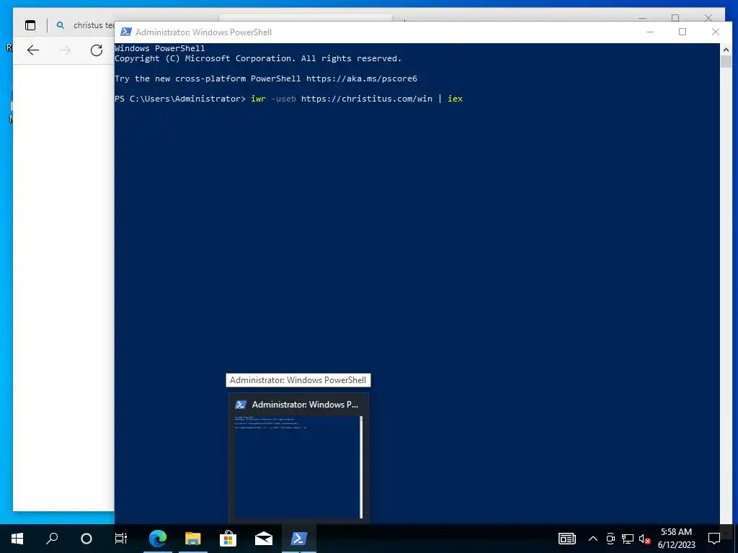The height and width of the screenshot is (553, 738).
Task: Open the Mail app on the taskbar
Action: tap(264, 539)
